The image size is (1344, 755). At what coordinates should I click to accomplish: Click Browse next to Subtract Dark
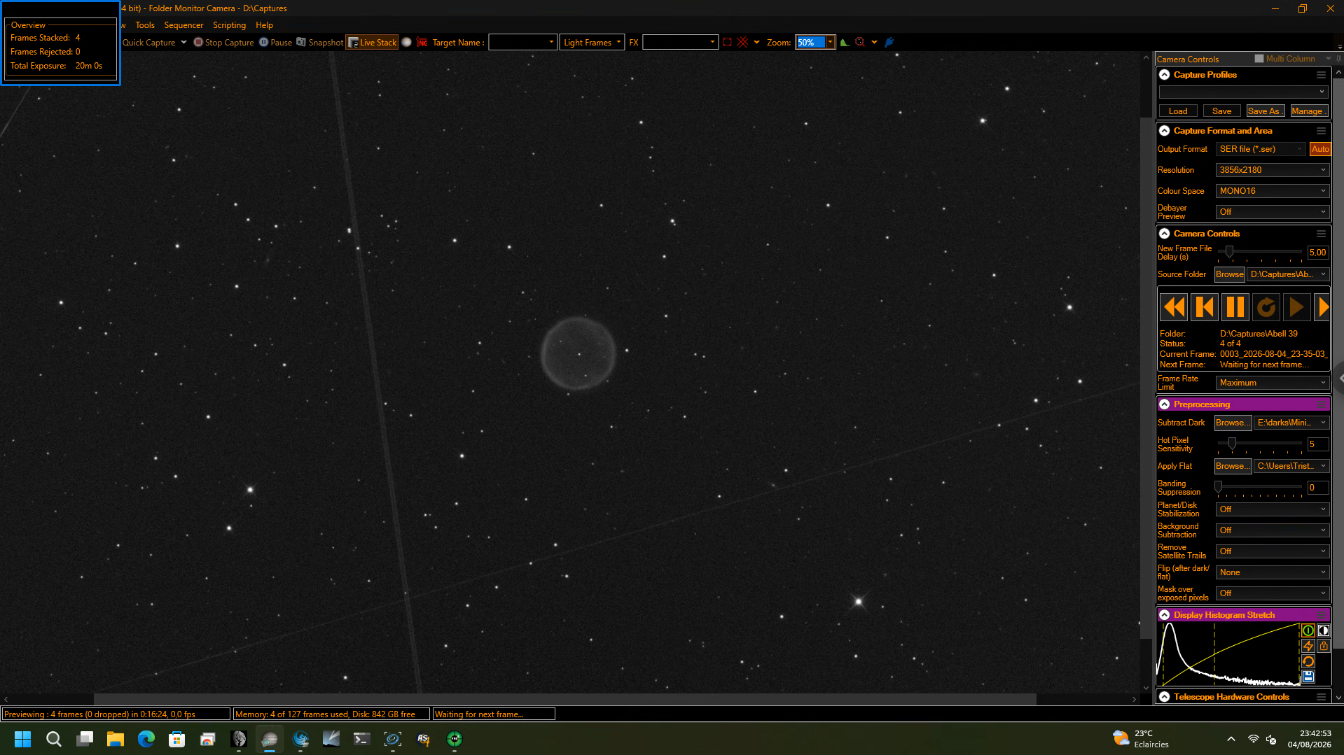(1233, 423)
